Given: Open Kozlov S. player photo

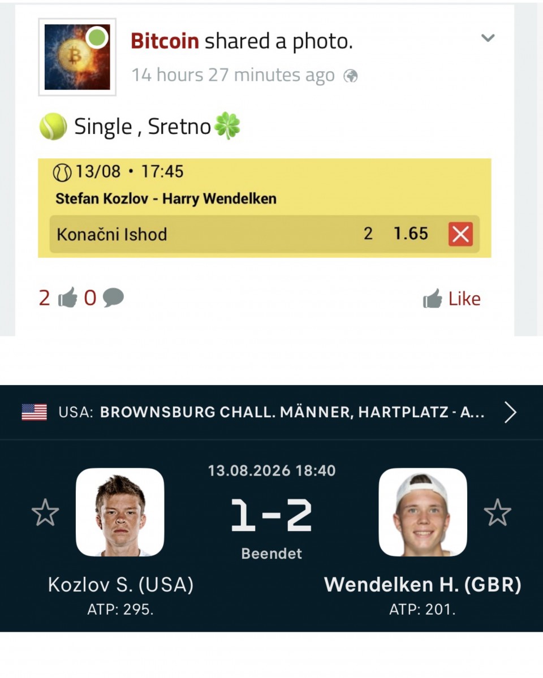Looking at the screenshot, I should click(120, 512).
